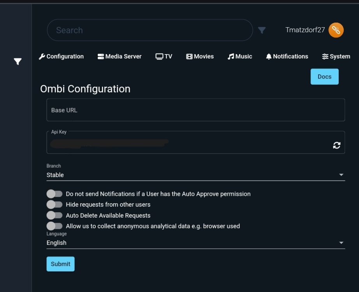The height and width of the screenshot is (292, 359).
Task: Click the Docs button
Action: pyautogui.click(x=324, y=77)
